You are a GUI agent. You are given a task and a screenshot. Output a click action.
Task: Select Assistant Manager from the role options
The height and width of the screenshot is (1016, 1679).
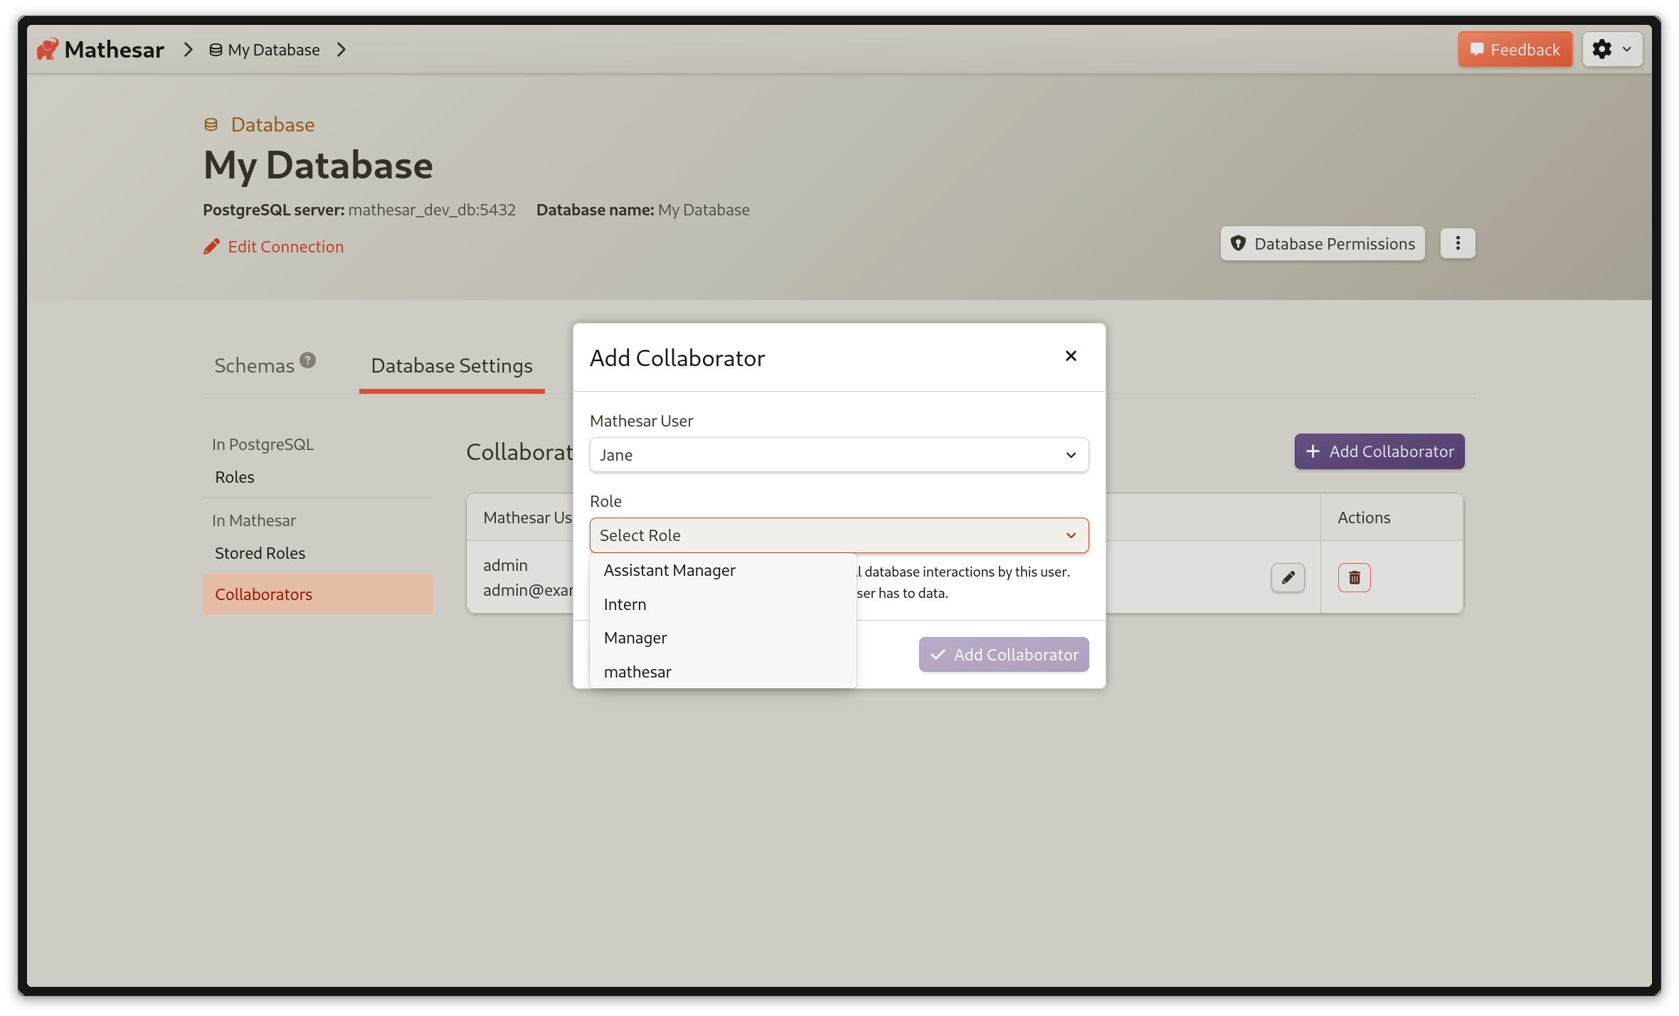669,570
